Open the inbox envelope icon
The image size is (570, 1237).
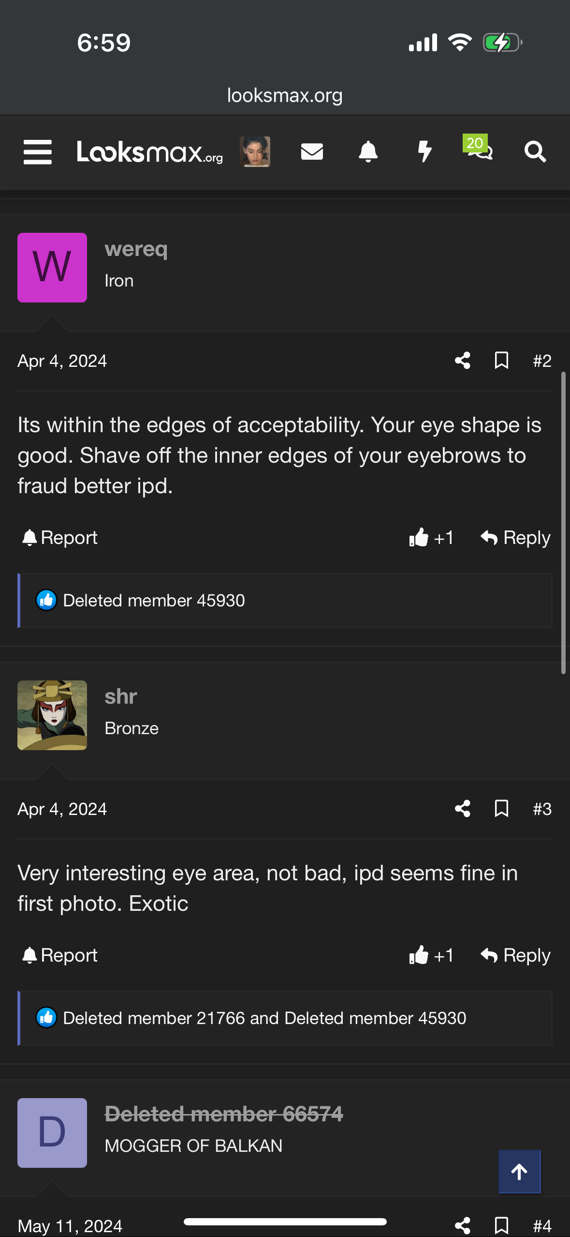coord(312,152)
